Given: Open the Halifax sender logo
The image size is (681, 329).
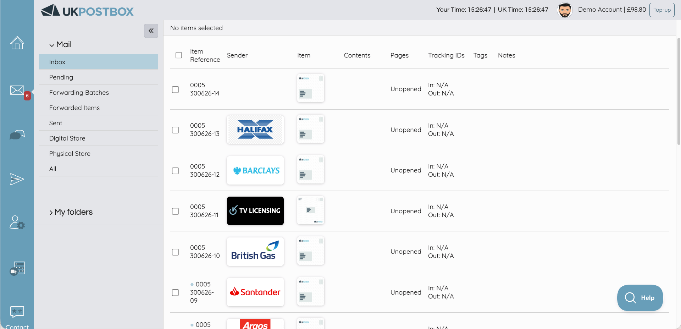Looking at the screenshot, I should [255, 130].
